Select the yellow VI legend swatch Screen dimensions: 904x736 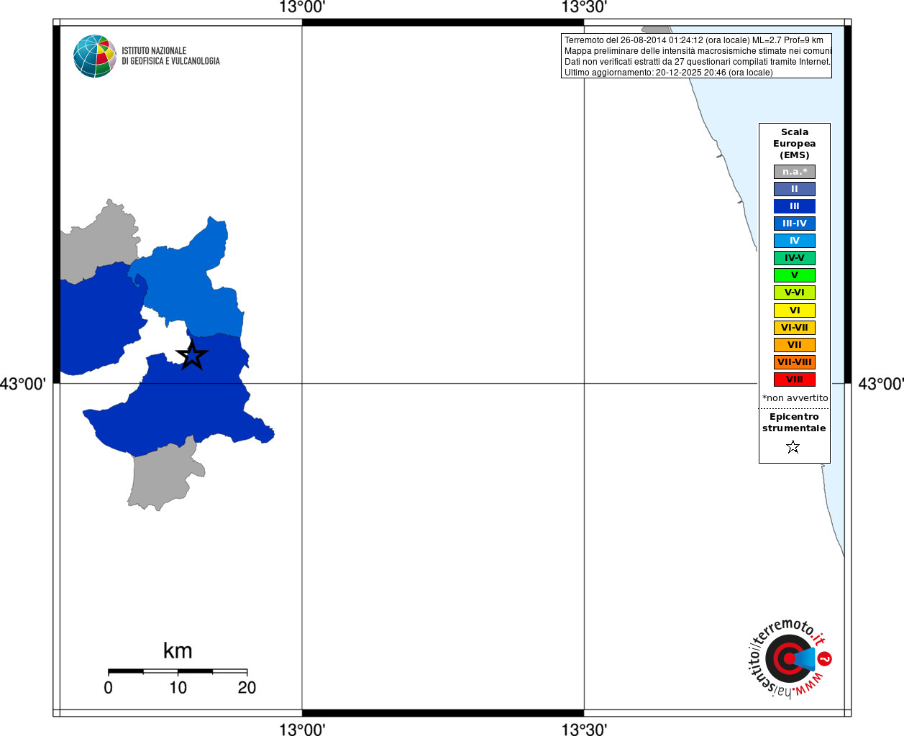click(795, 310)
